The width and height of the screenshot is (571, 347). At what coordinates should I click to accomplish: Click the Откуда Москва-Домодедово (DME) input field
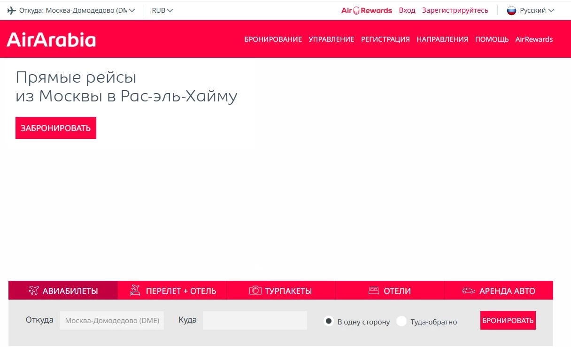(x=112, y=320)
